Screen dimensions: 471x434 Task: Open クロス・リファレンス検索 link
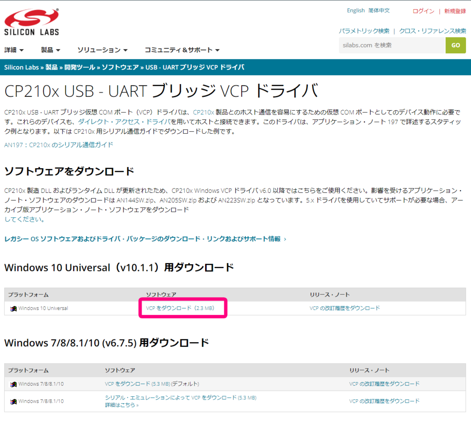pos(432,31)
